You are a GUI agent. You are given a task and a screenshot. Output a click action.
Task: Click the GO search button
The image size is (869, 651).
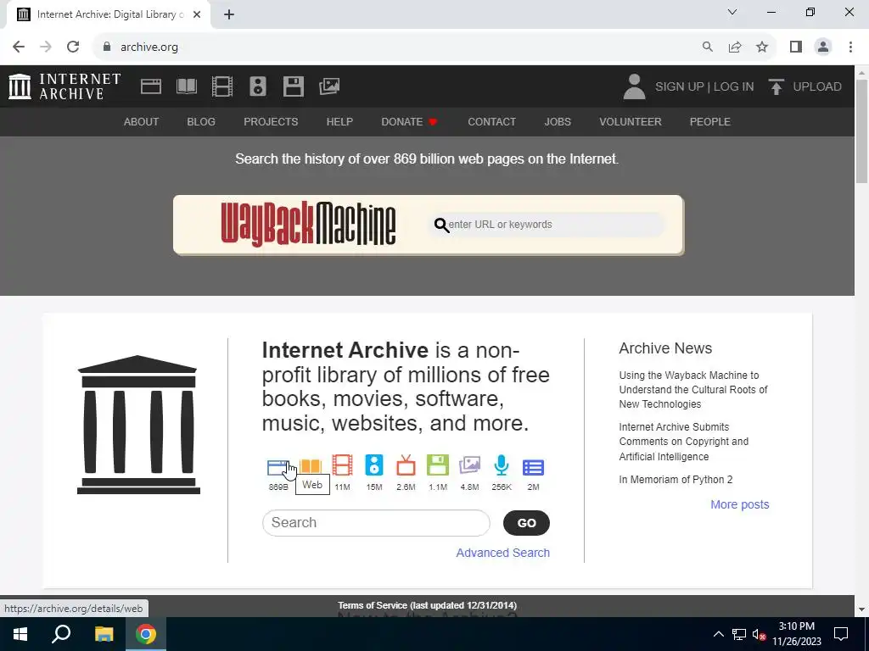(x=526, y=523)
